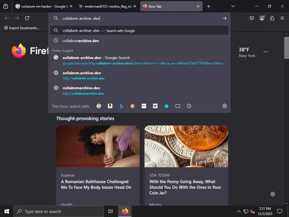The height and width of the screenshot is (217, 289).
Task: Open collabvm archive.dev Google Search suggestion
Action: click(139, 60)
